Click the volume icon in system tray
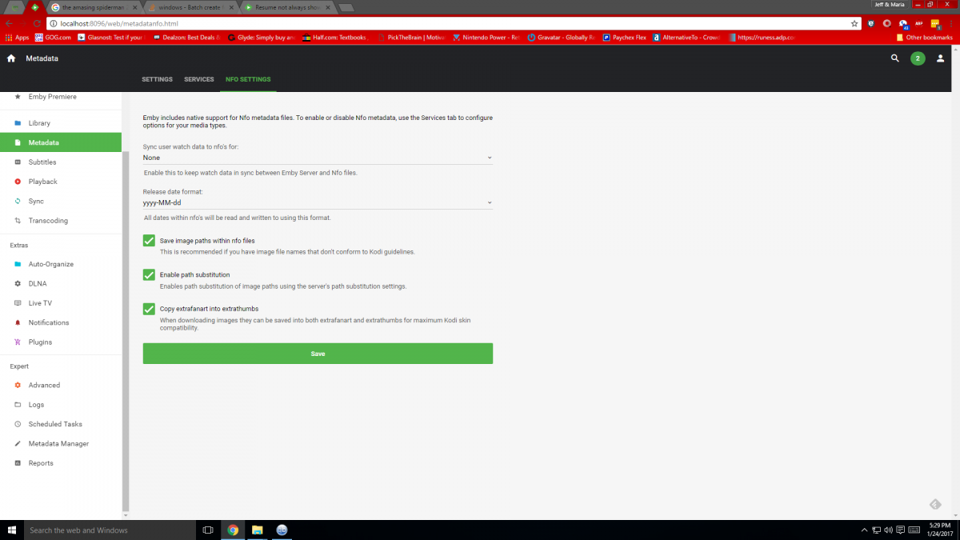Image resolution: width=960 pixels, height=540 pixels. click(890, 530)
